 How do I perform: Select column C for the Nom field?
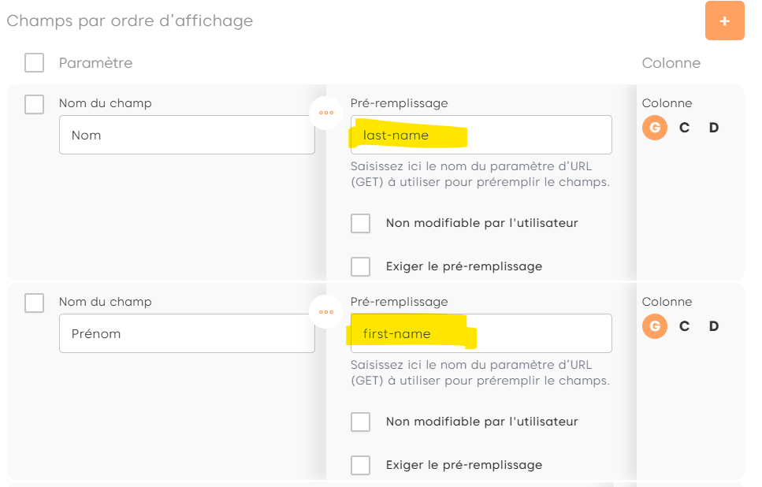click(x=684, y=128)
